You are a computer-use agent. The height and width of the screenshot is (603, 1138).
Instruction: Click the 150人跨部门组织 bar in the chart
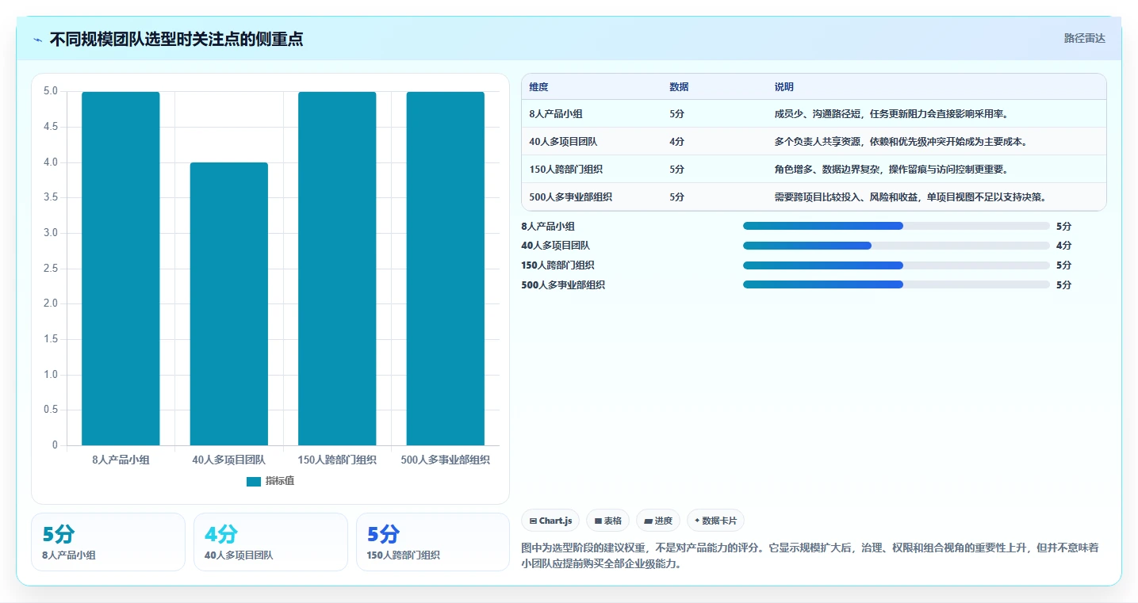(337, 269)
